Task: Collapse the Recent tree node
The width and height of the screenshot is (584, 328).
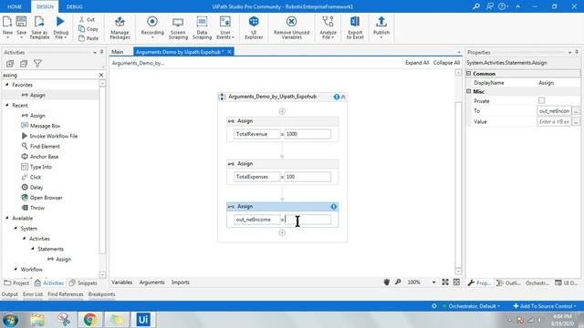Action: click(x=7, y=106)
